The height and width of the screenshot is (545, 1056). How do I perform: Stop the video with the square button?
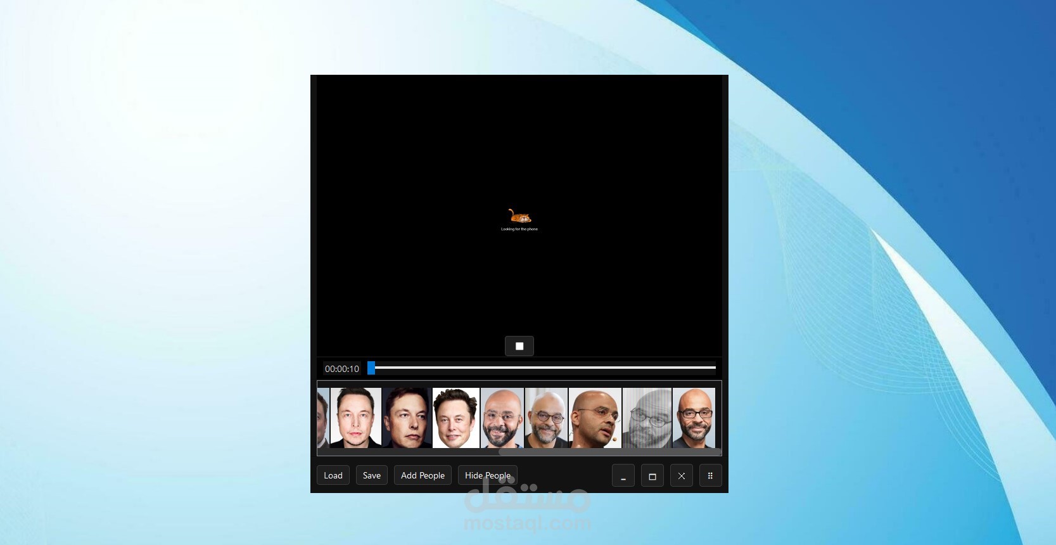[519, 346]
